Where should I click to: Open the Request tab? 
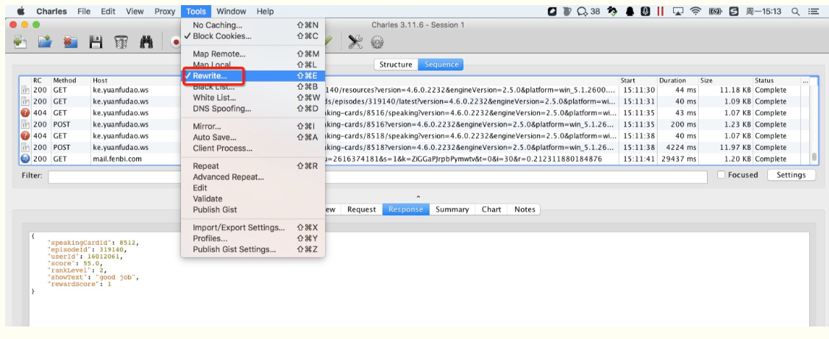click(x=362, y=210)
